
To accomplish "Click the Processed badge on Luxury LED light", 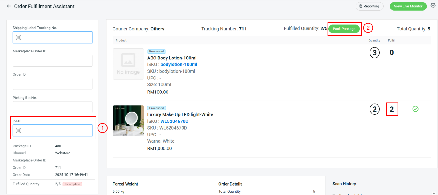I will (x=157, y=108).
